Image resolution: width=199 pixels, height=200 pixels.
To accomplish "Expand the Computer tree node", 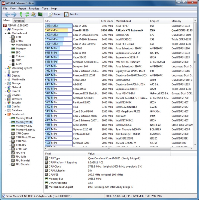I will [x=5, y=29].
